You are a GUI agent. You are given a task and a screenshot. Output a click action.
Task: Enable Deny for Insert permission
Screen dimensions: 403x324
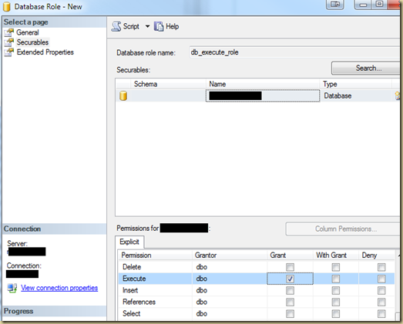pos(381,290)
